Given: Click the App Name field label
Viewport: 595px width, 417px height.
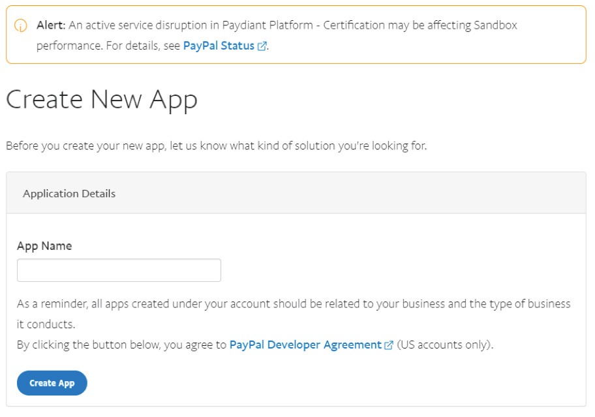Looking at the screenshot, I should [44, 246].
